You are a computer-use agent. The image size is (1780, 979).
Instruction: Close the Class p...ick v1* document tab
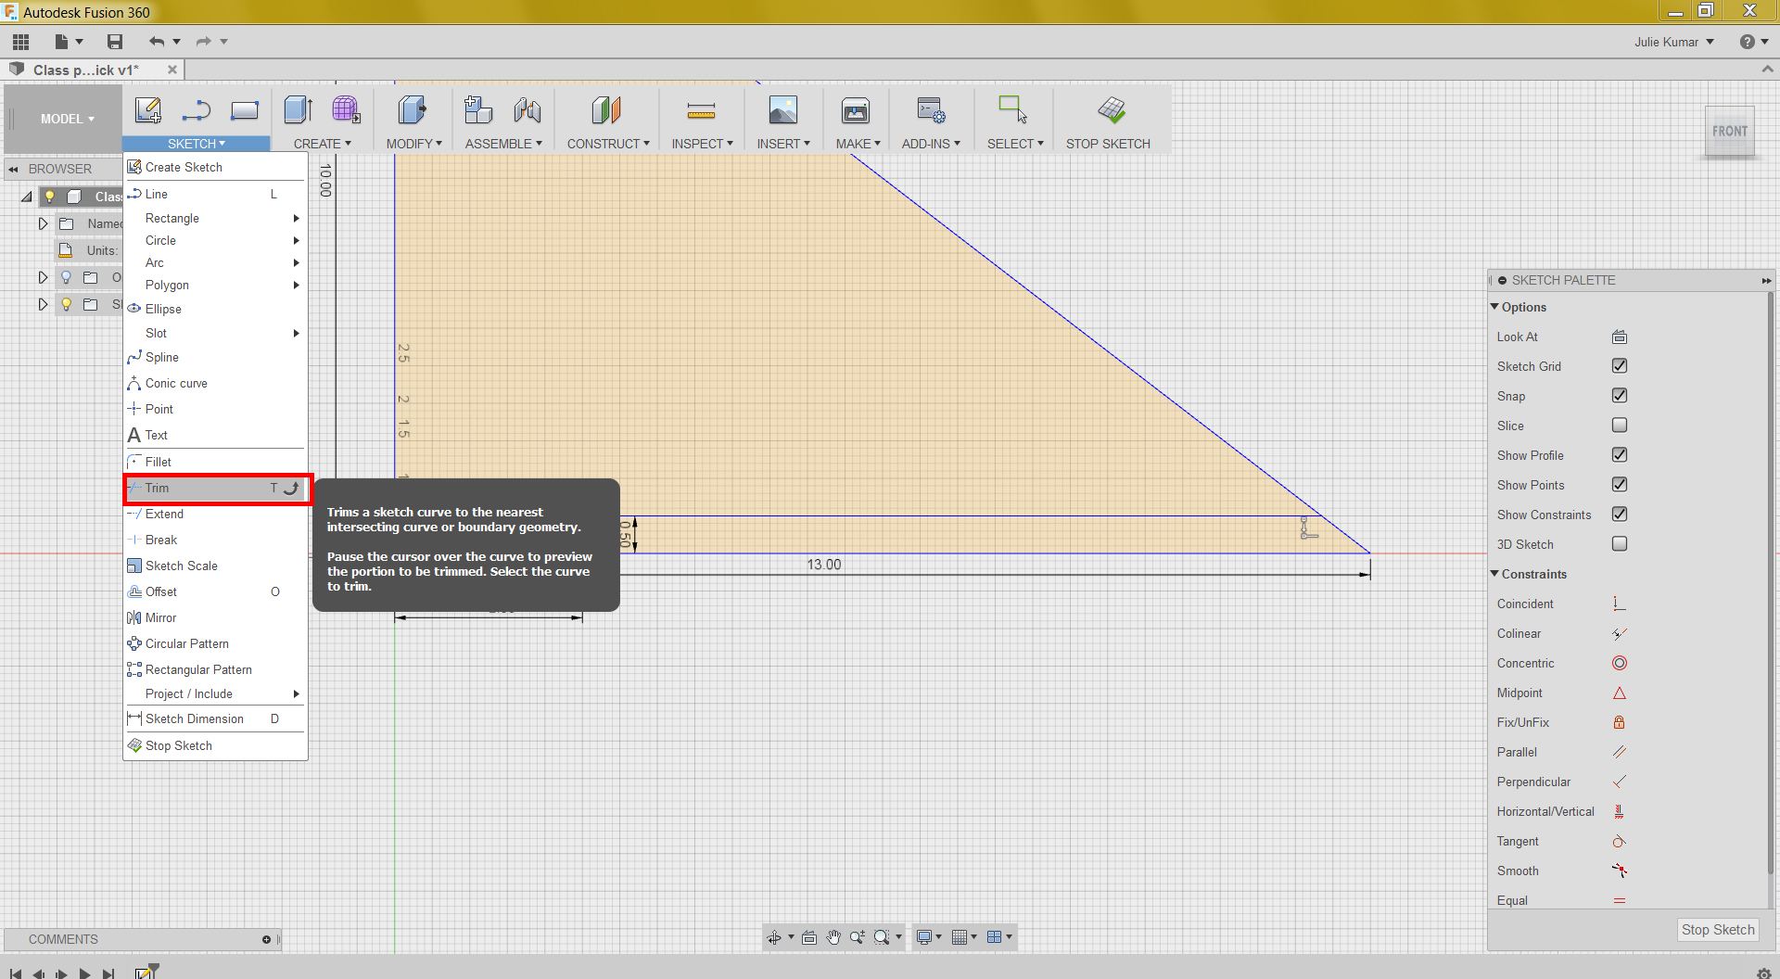click(x=172, y=70)
